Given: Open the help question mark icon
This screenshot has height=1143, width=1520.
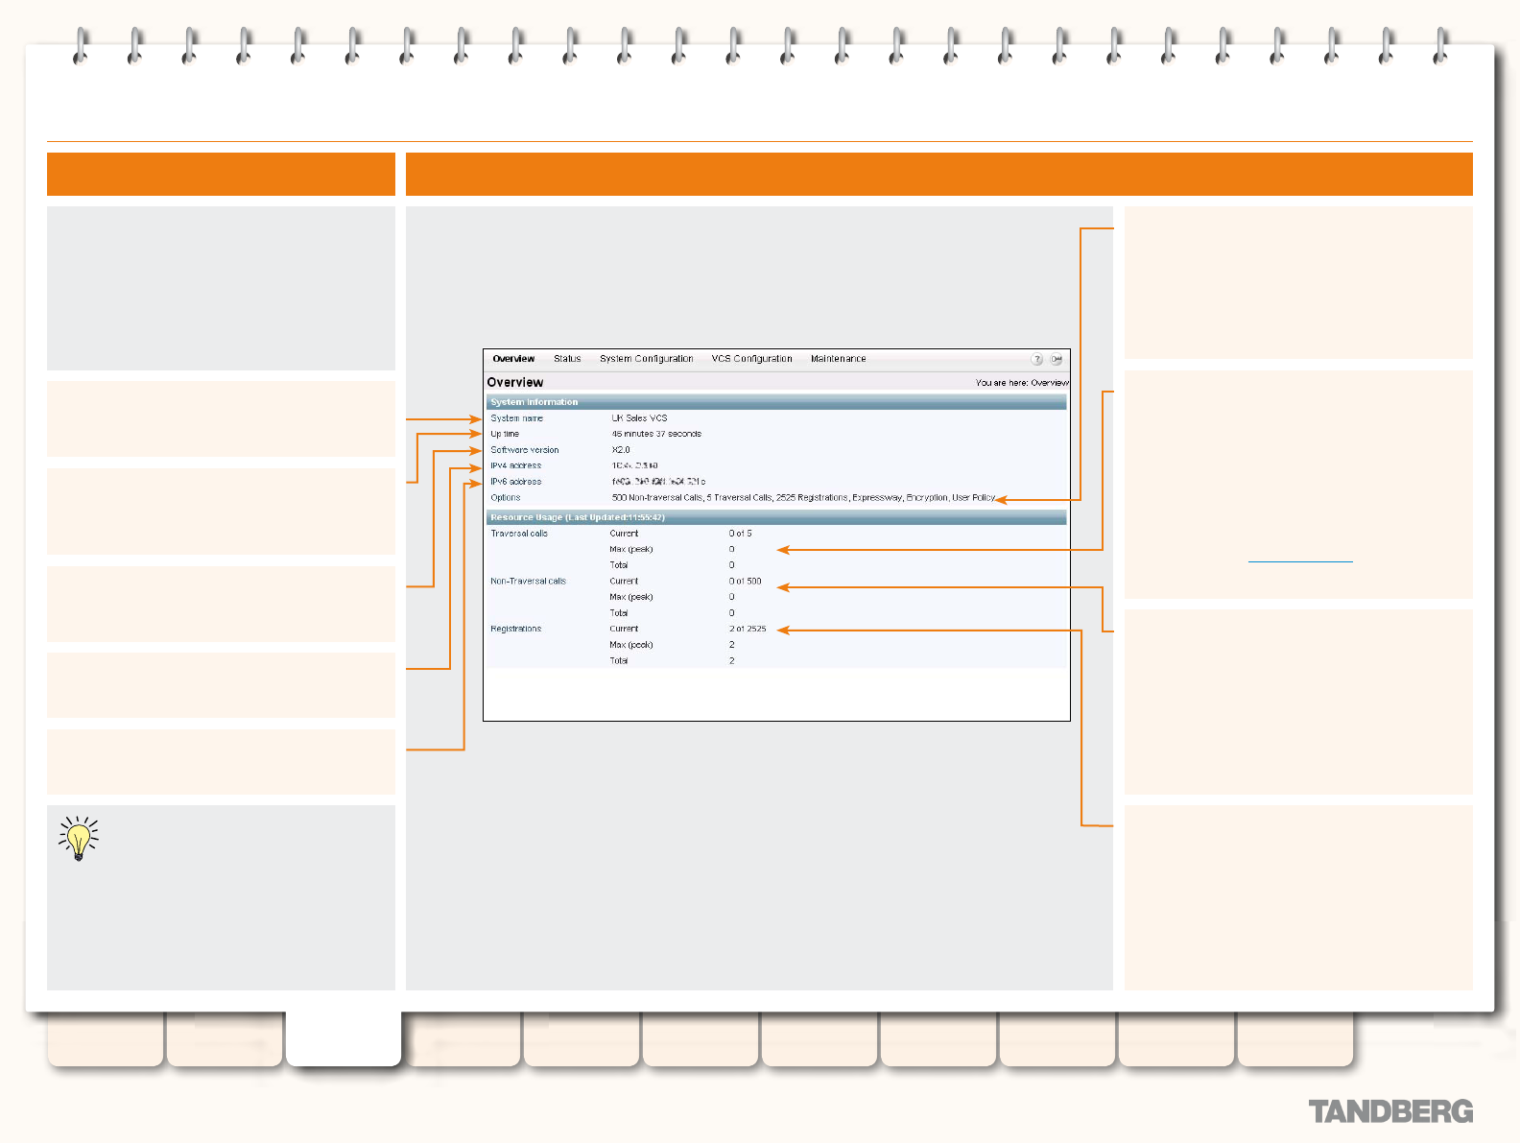Looking at the screenshot, I should pyautogui.click(x=1036, y=359).
